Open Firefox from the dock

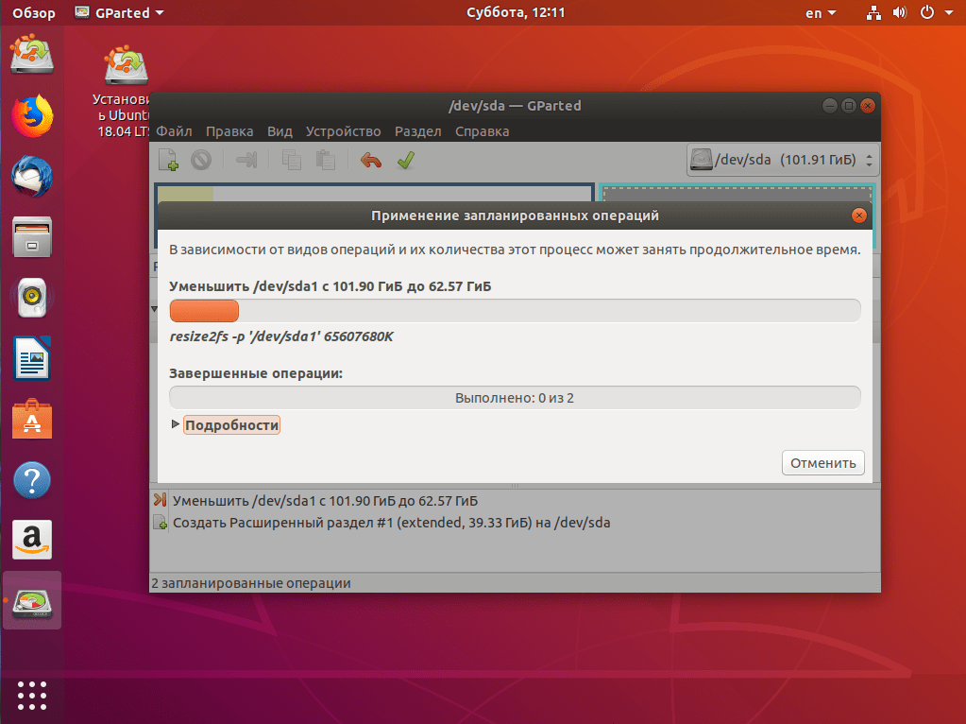(32, 116)
